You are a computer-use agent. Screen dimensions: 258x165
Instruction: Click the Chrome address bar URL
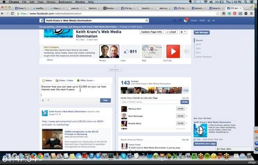pyautogui.click(x=51, y=13)
